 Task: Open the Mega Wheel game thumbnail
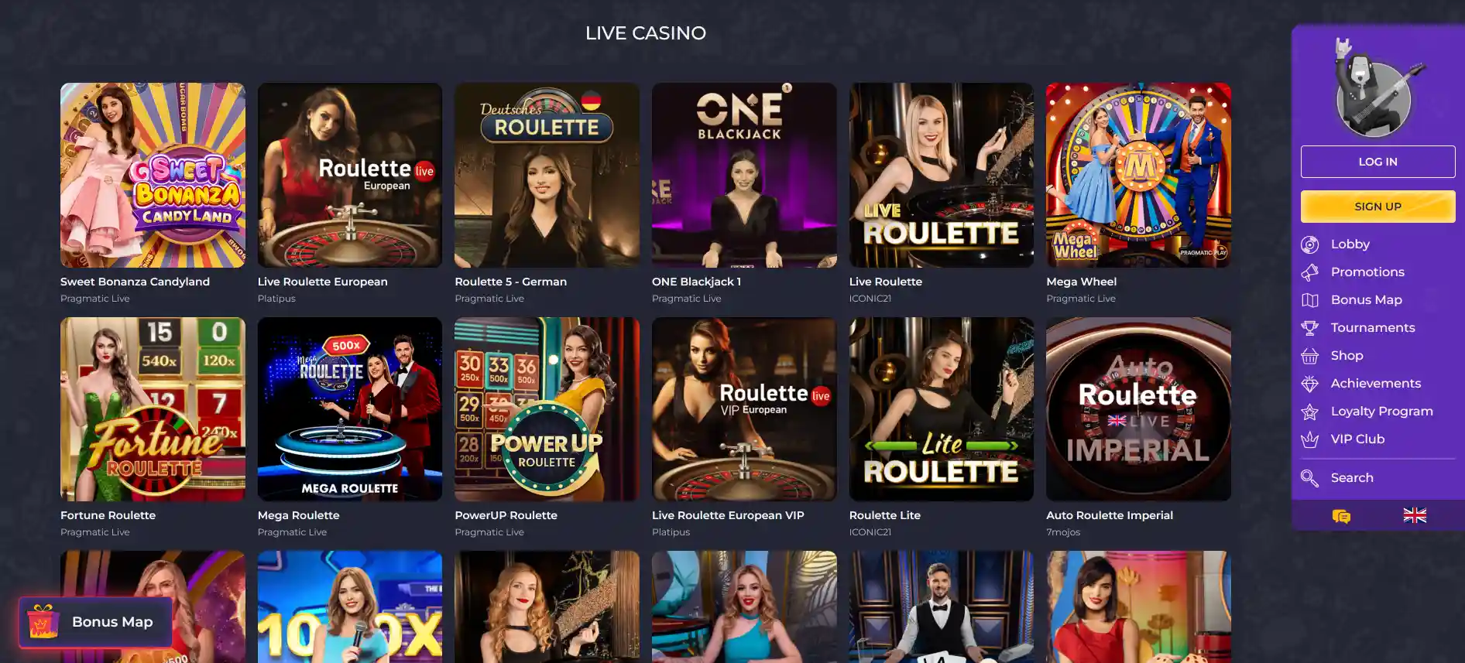[1138, 175]
